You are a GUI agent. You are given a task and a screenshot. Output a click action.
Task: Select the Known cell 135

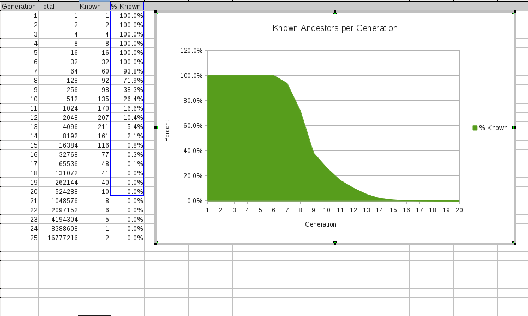pos(94,99)
